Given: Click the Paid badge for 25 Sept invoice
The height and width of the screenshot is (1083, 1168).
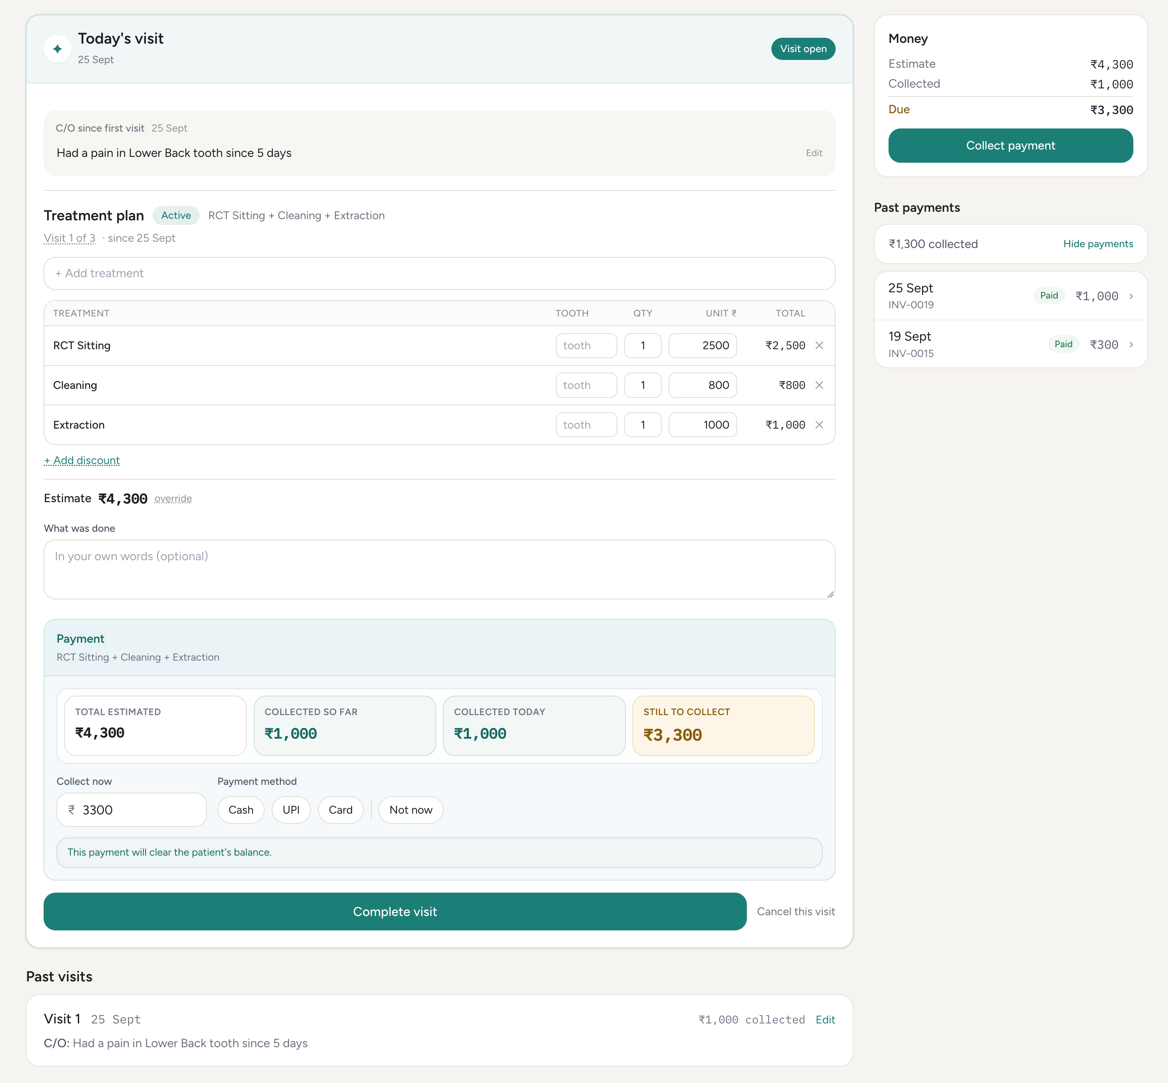Looking at the screenshot, I should tap(1049, 295).
